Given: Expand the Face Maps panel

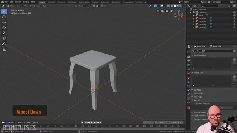Looking at the screenshot, I should [x=198, y=97].
